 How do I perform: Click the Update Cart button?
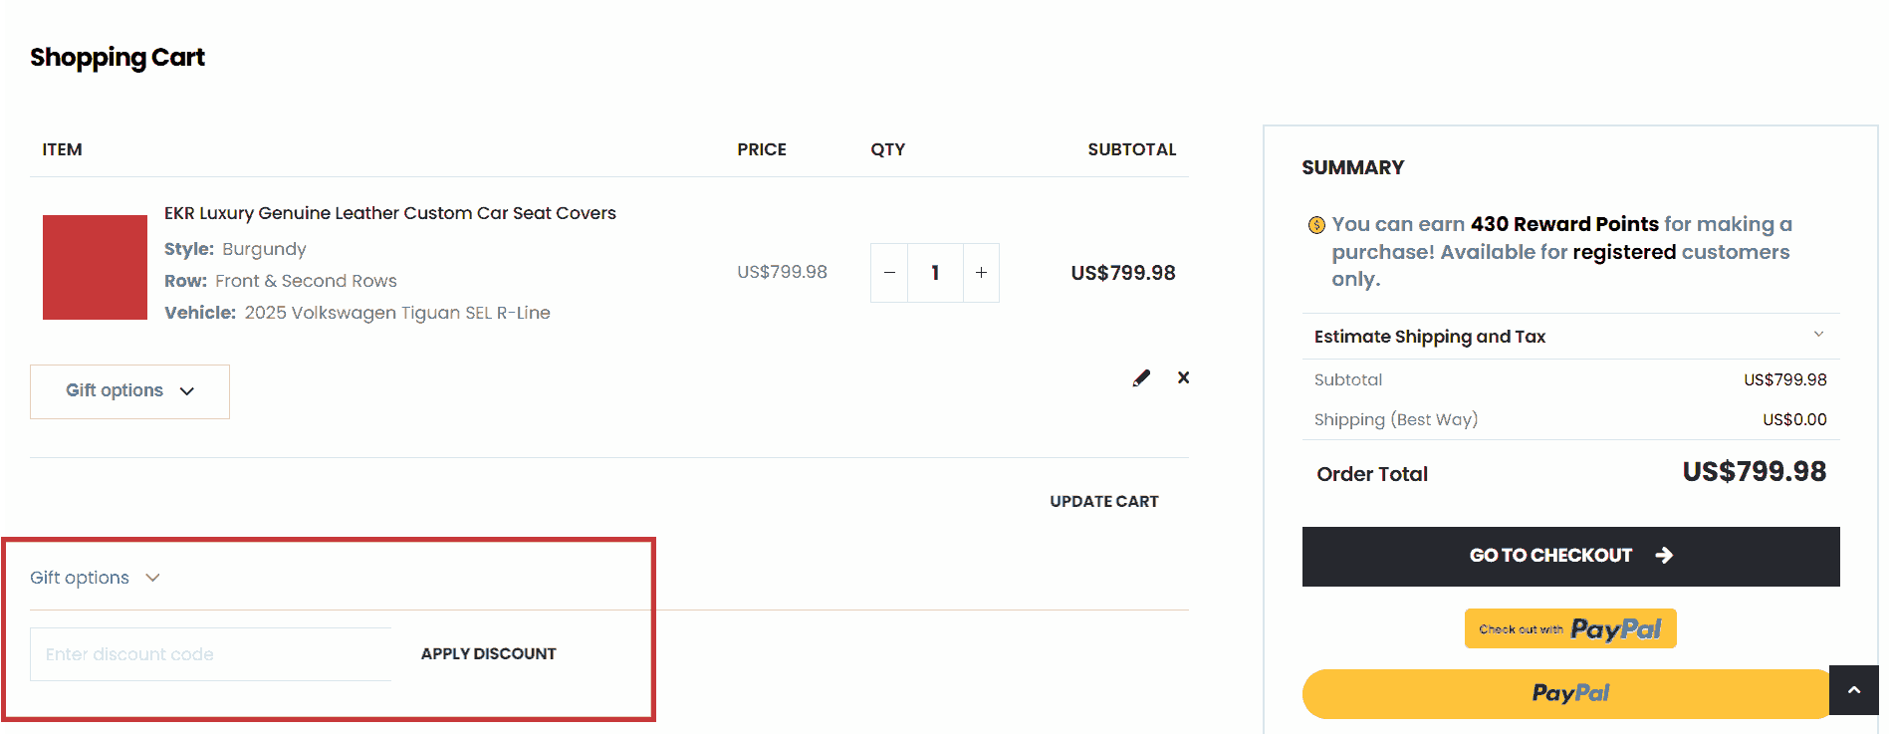coord(1103,501)
